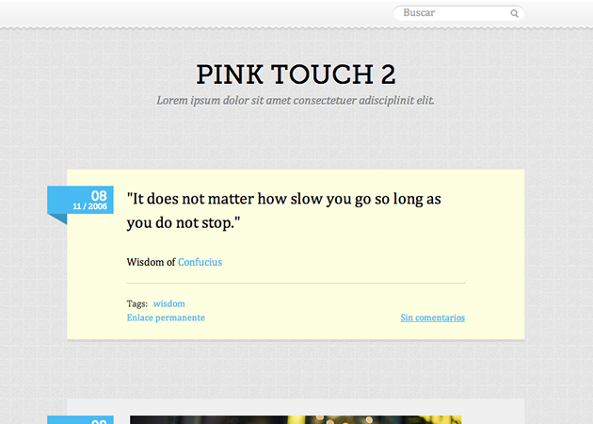Screen dimensions: 593x424
Task: Click the Confucius quote text
Action: point(283,211)
